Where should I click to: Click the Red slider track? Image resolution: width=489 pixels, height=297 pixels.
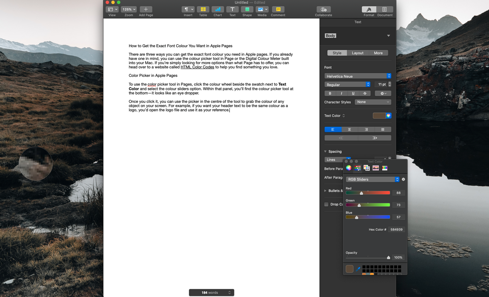368,193
